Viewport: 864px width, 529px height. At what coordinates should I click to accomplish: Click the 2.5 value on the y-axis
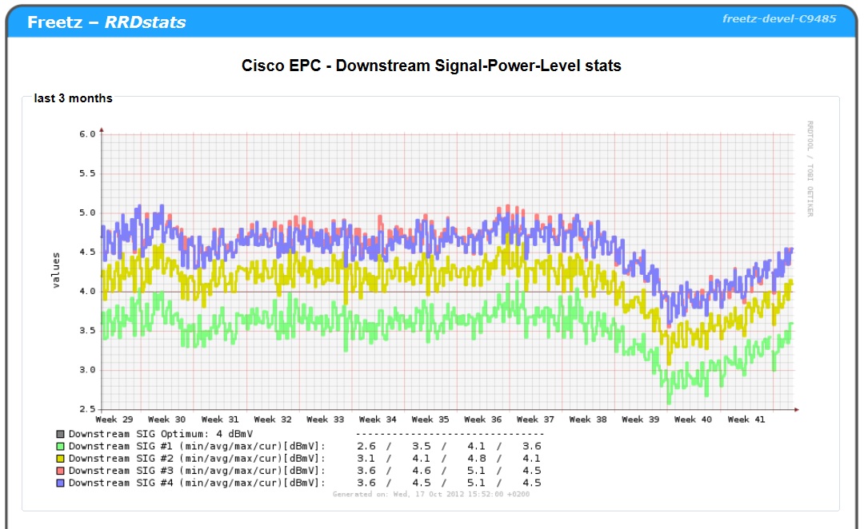point(86,409)
